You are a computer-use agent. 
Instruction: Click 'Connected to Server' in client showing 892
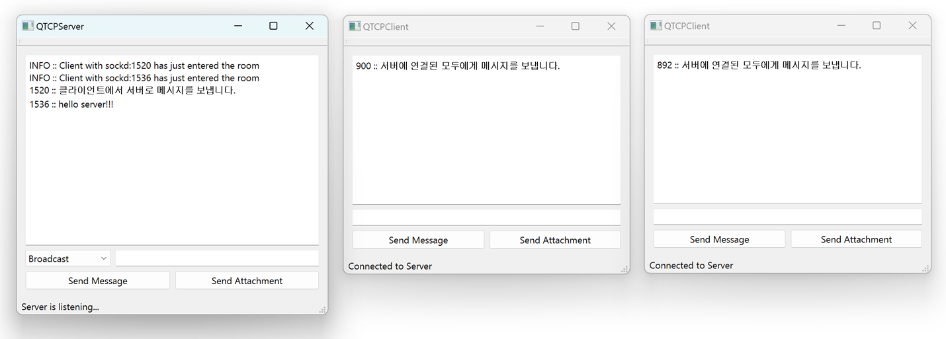691,266
